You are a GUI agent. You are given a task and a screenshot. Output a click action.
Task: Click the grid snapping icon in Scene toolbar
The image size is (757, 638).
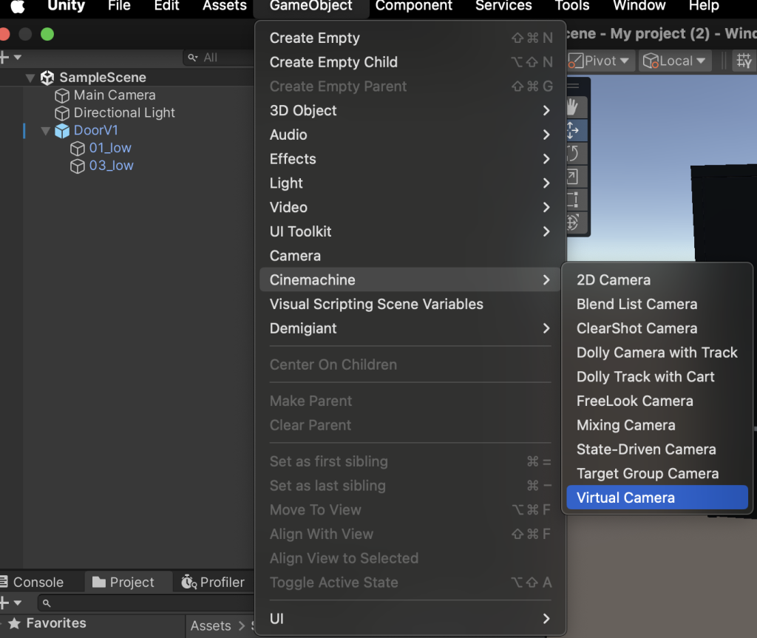[744, 61]
